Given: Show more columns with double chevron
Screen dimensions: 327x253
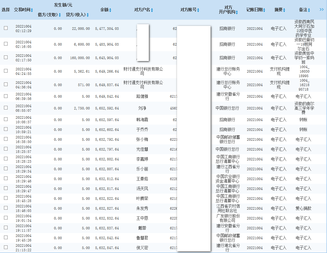Looking at the screenshot, I should 322,9.
